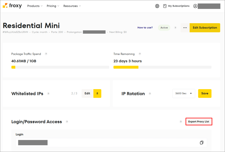Open the How to use? link
The image size is (225, 152).
[x=145, y=28]
